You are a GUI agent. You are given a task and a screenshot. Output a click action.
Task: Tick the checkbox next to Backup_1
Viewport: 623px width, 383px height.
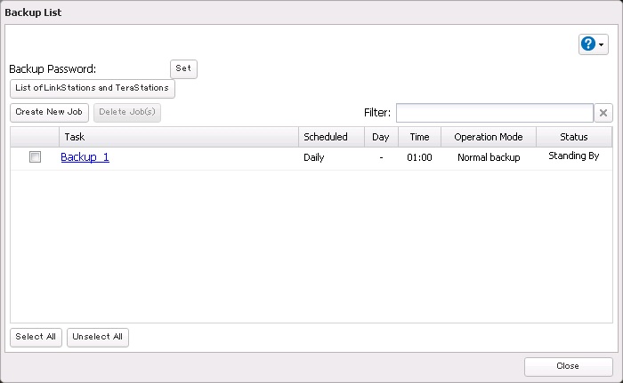click(35, 157)
